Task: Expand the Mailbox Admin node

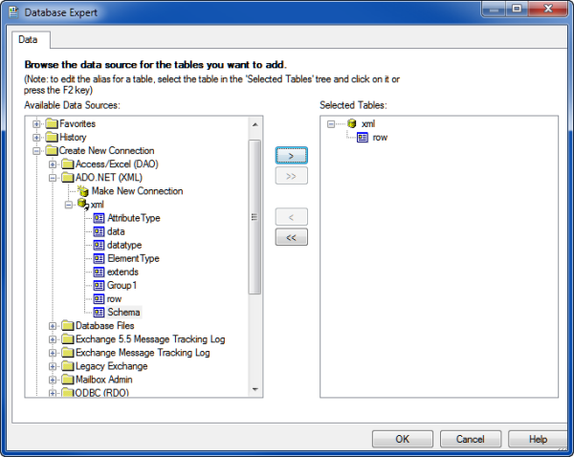Action: click(x=54, y=380)
